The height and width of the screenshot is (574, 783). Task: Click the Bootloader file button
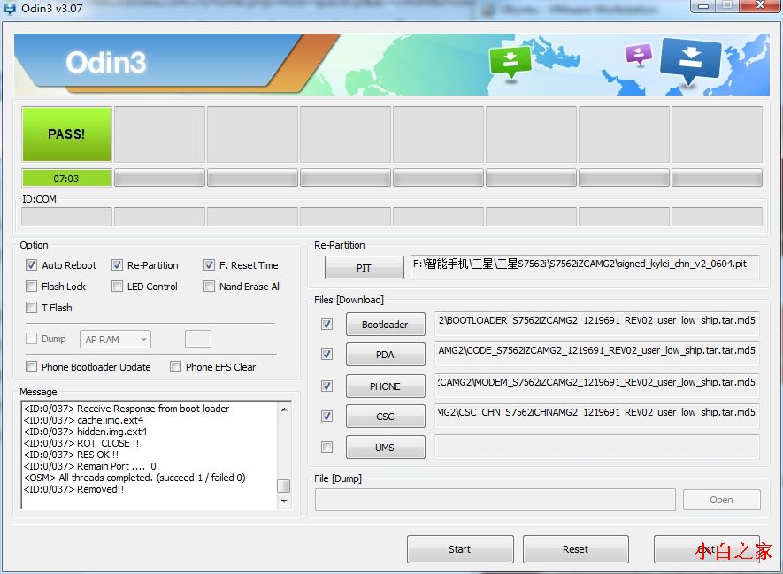coord(385,325)
